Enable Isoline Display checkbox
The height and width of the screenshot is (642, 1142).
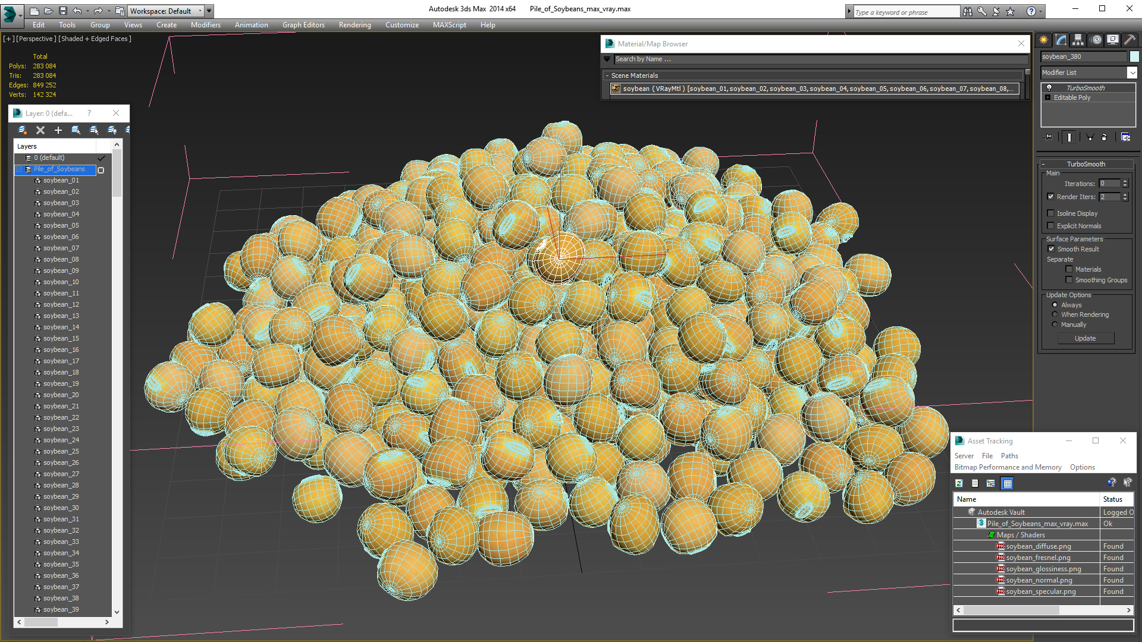[x=1050, y=213]
